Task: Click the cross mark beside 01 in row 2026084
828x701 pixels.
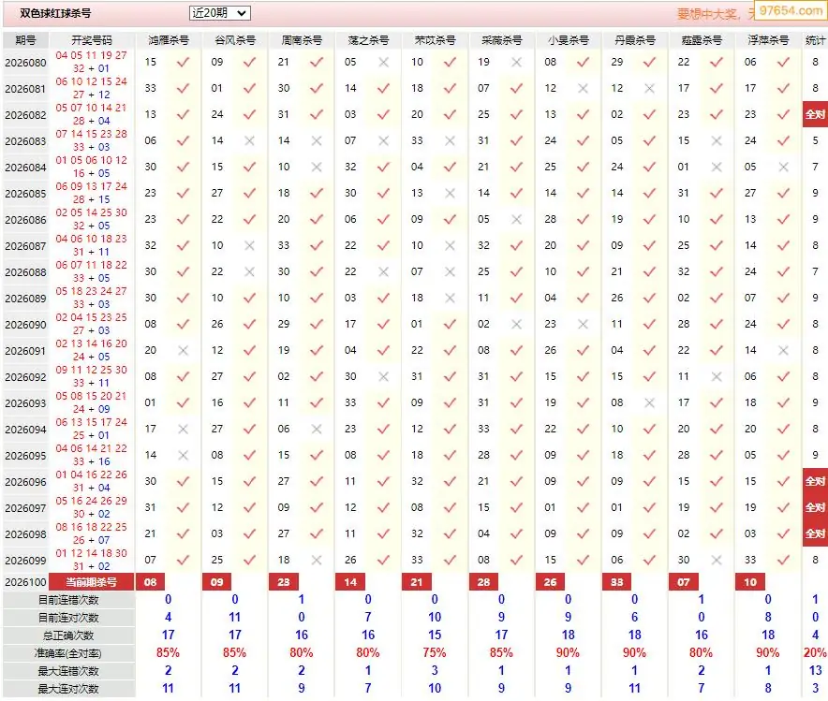Action: point(717,167)
